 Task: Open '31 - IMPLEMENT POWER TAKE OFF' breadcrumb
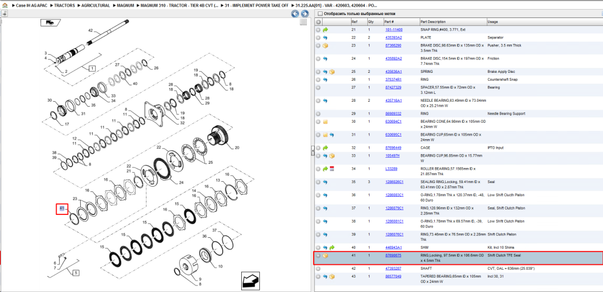(x=257, y=6)
